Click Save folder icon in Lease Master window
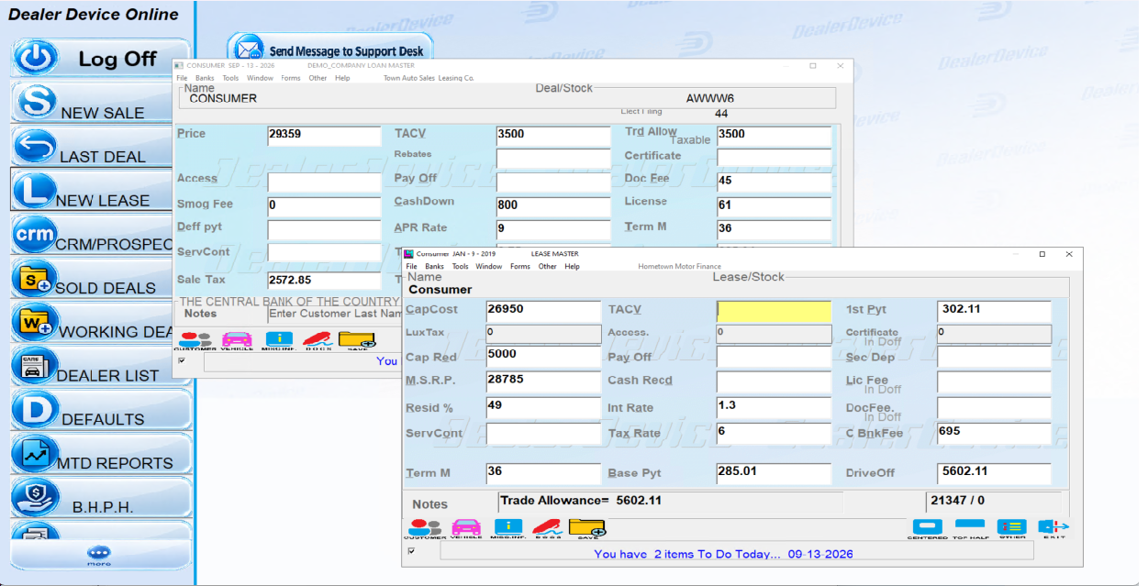Viewport: 1148px width, 586px height. pyautogui.click(x=587, y=529)
